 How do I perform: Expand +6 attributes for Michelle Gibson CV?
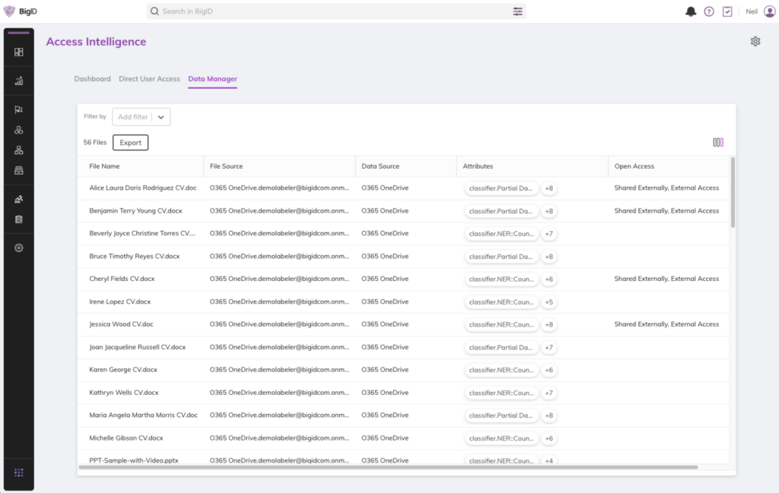click(x=549, y=438)
